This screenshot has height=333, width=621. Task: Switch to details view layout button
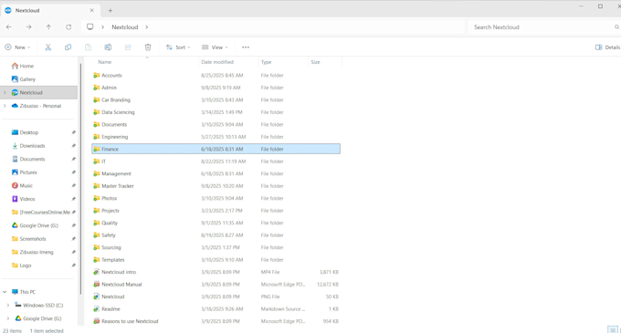point(613,329)
